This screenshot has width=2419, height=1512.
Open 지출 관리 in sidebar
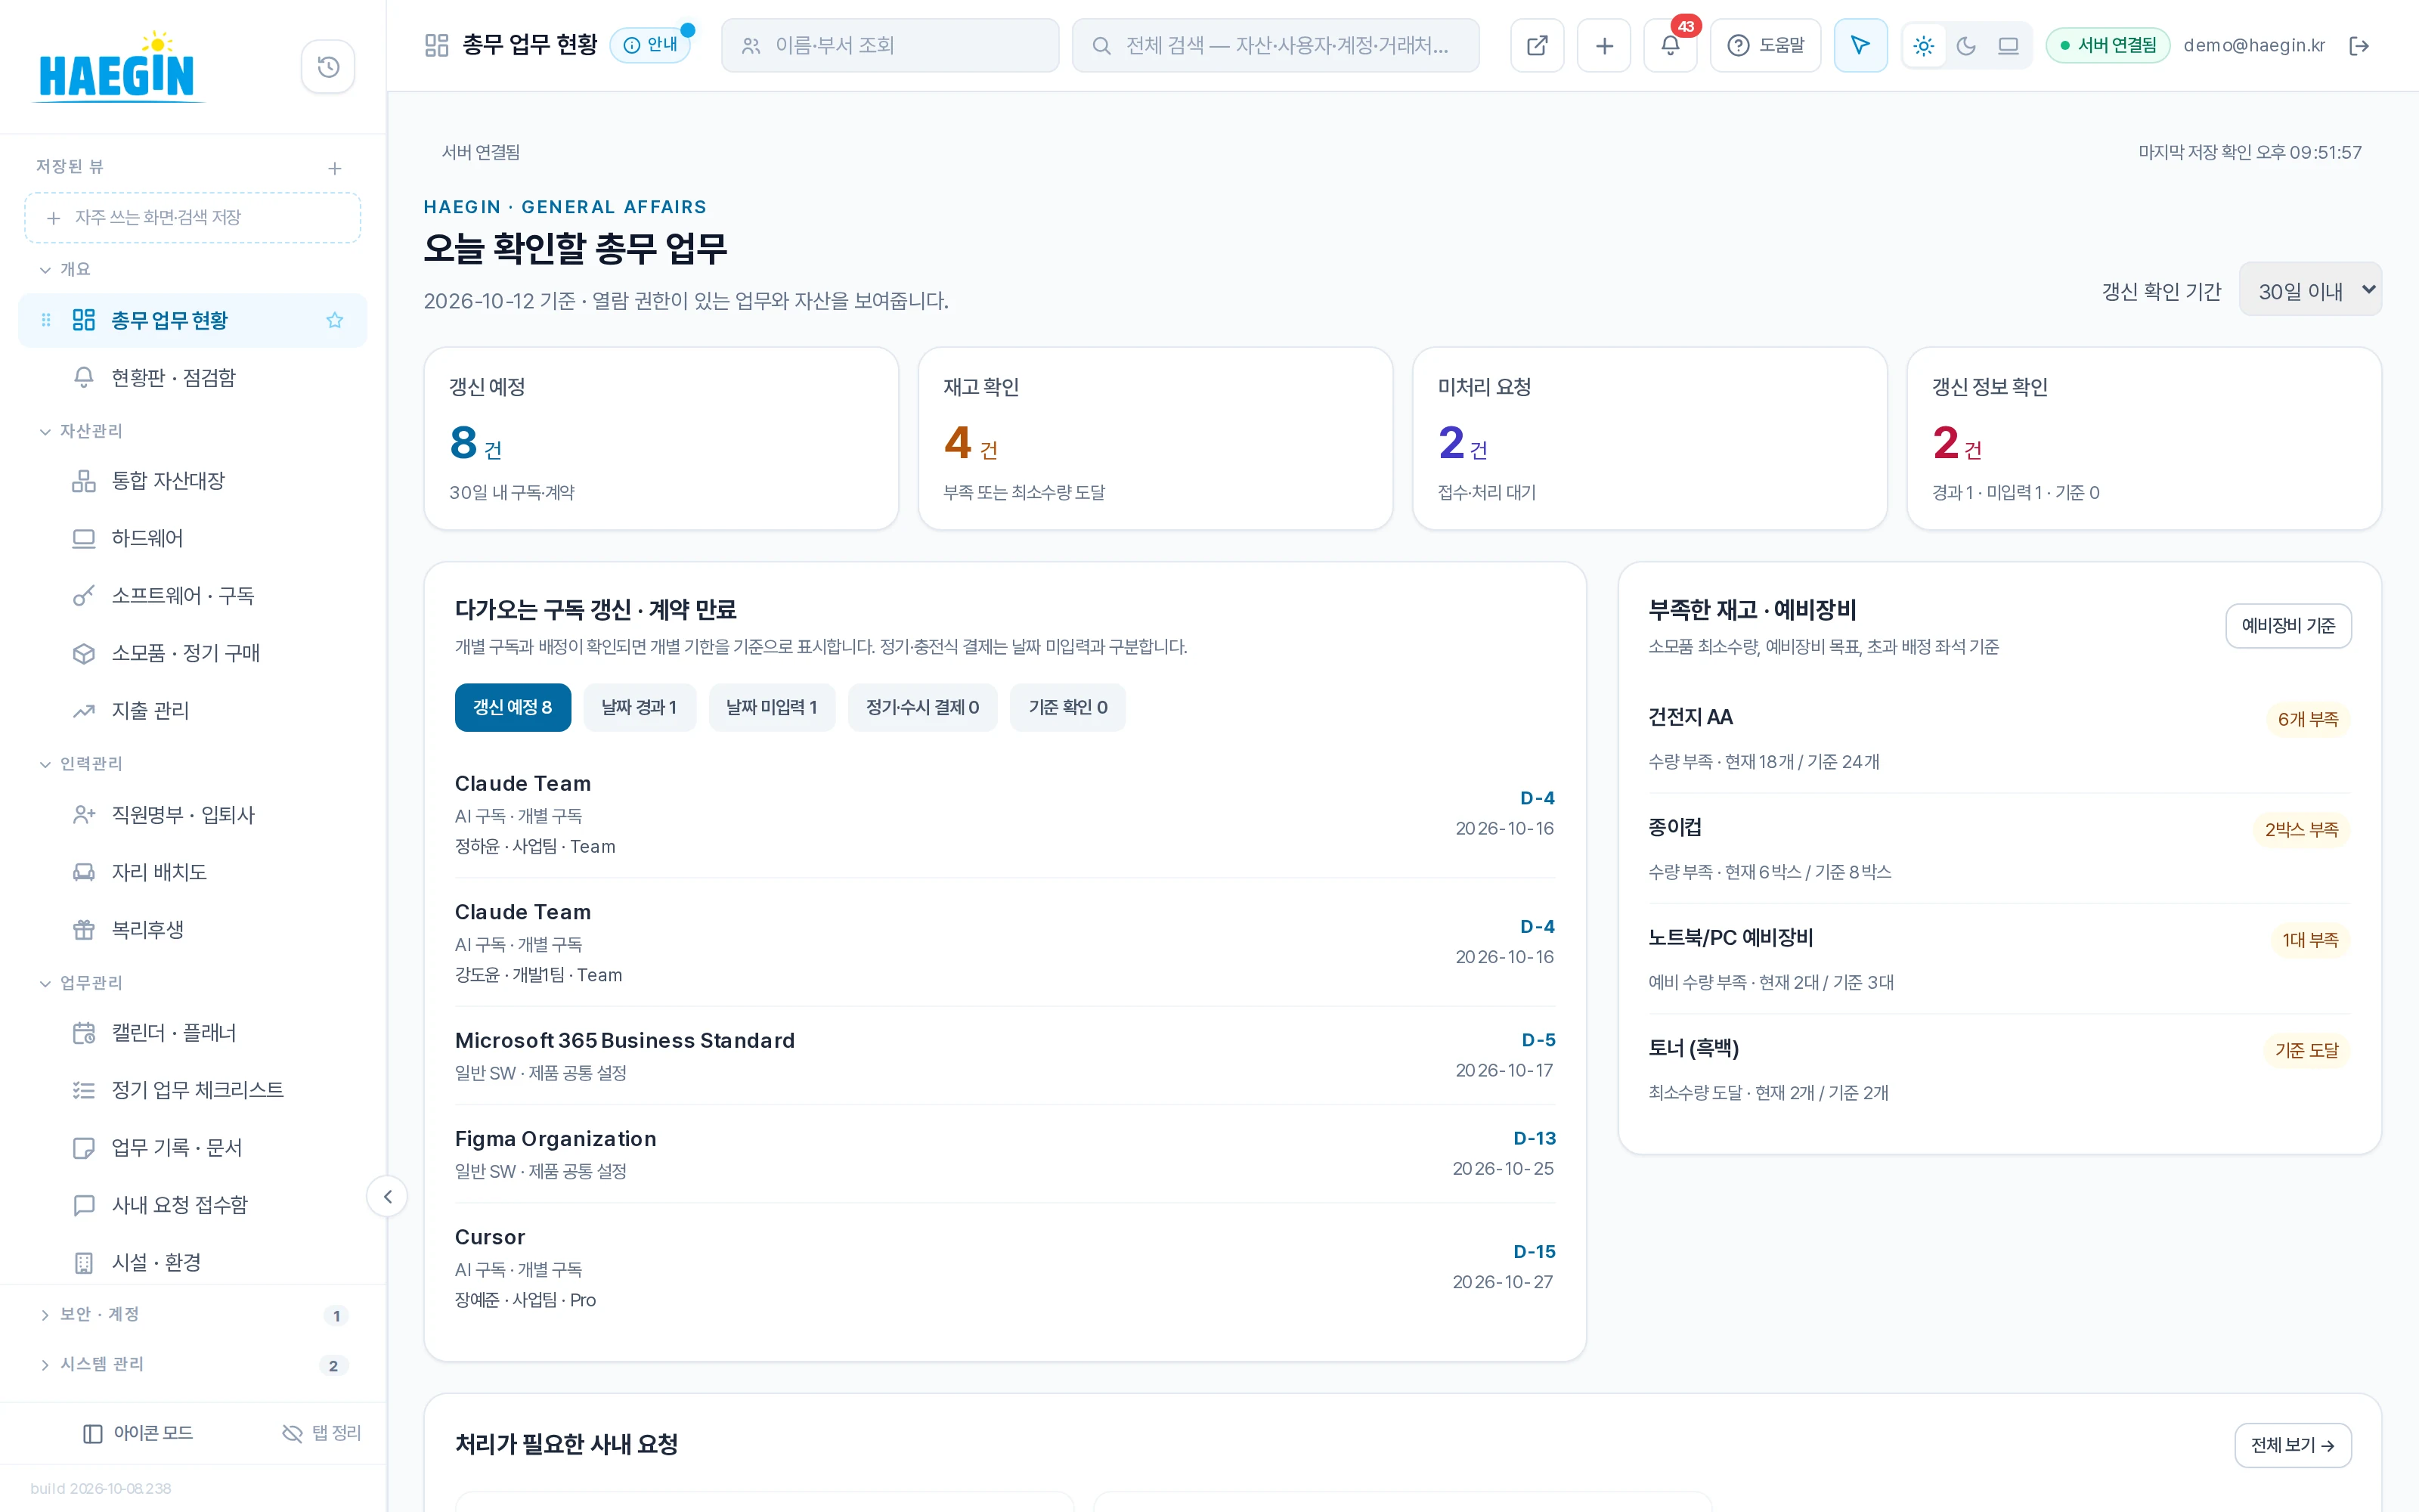[193, 711]
